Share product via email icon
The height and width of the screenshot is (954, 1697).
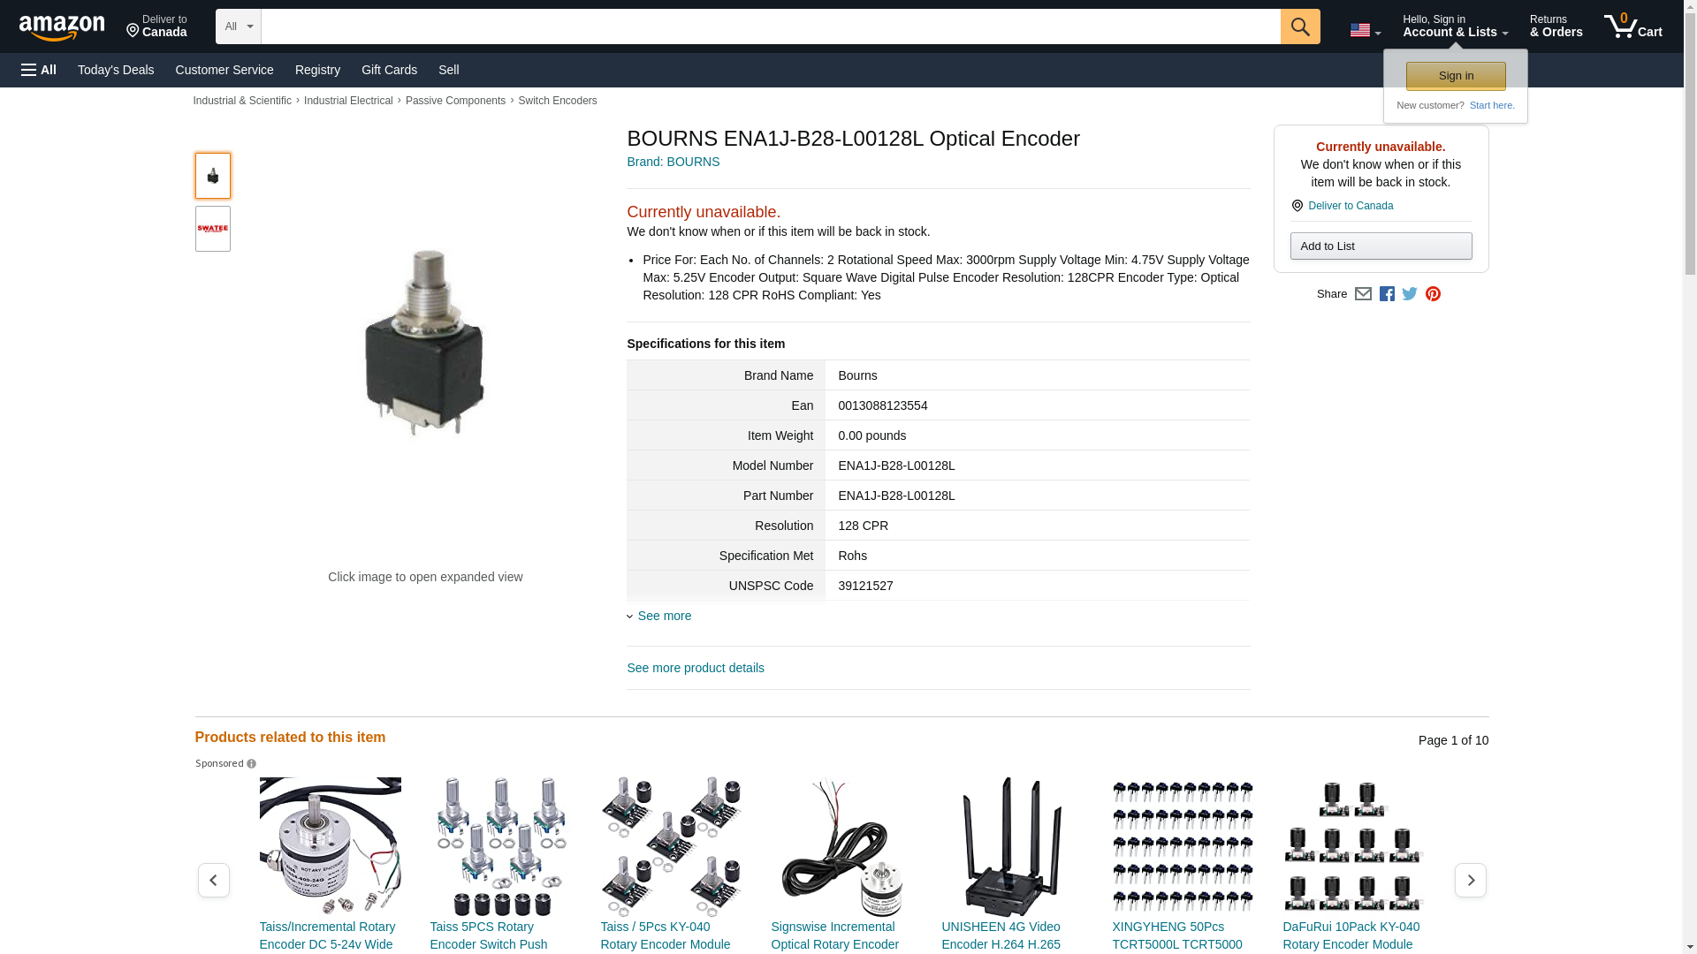click(x=1363, y=294)
